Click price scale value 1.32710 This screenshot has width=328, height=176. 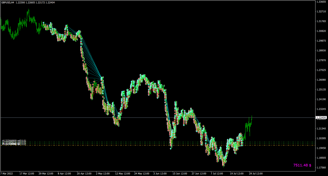321,12
